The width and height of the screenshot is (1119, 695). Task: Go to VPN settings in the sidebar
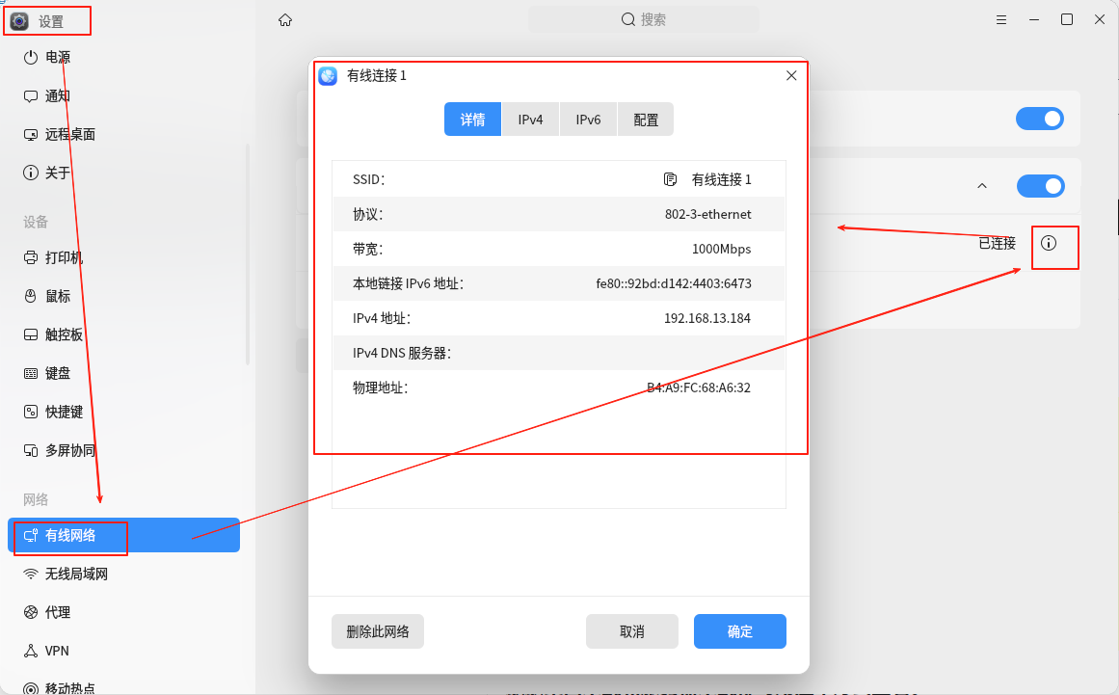tap(57, 651)
